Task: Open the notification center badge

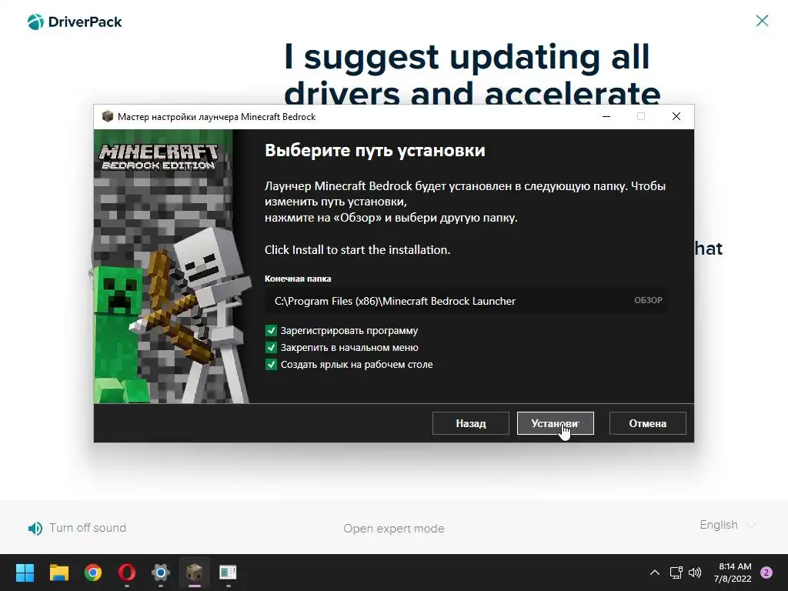Action: coord(766,573)
